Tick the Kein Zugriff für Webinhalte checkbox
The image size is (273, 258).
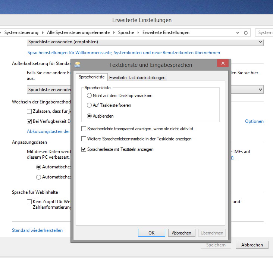pos(29,202)
